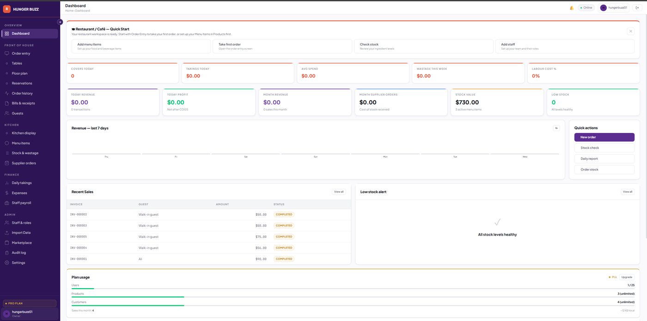This screenshot has height=321, width=647.
Task: Click invoice INV-000004 row
Action: point(208,248)
